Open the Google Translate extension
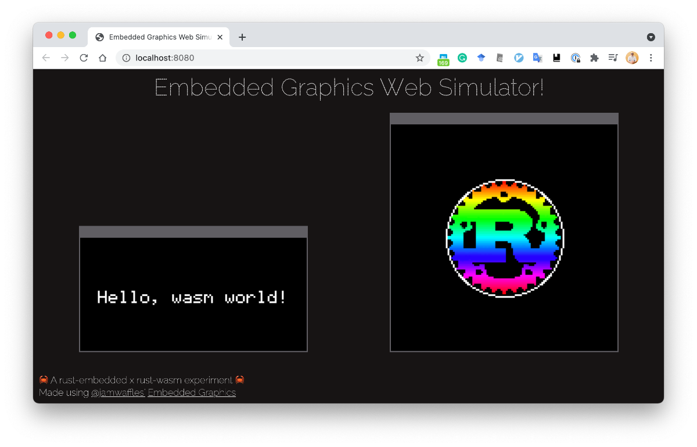 [538, 58]
